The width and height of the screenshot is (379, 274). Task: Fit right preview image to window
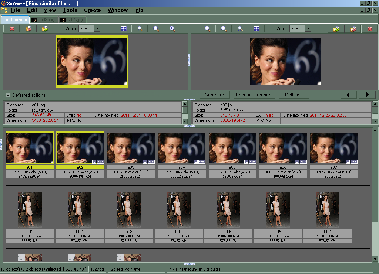[x=256, y=29]
